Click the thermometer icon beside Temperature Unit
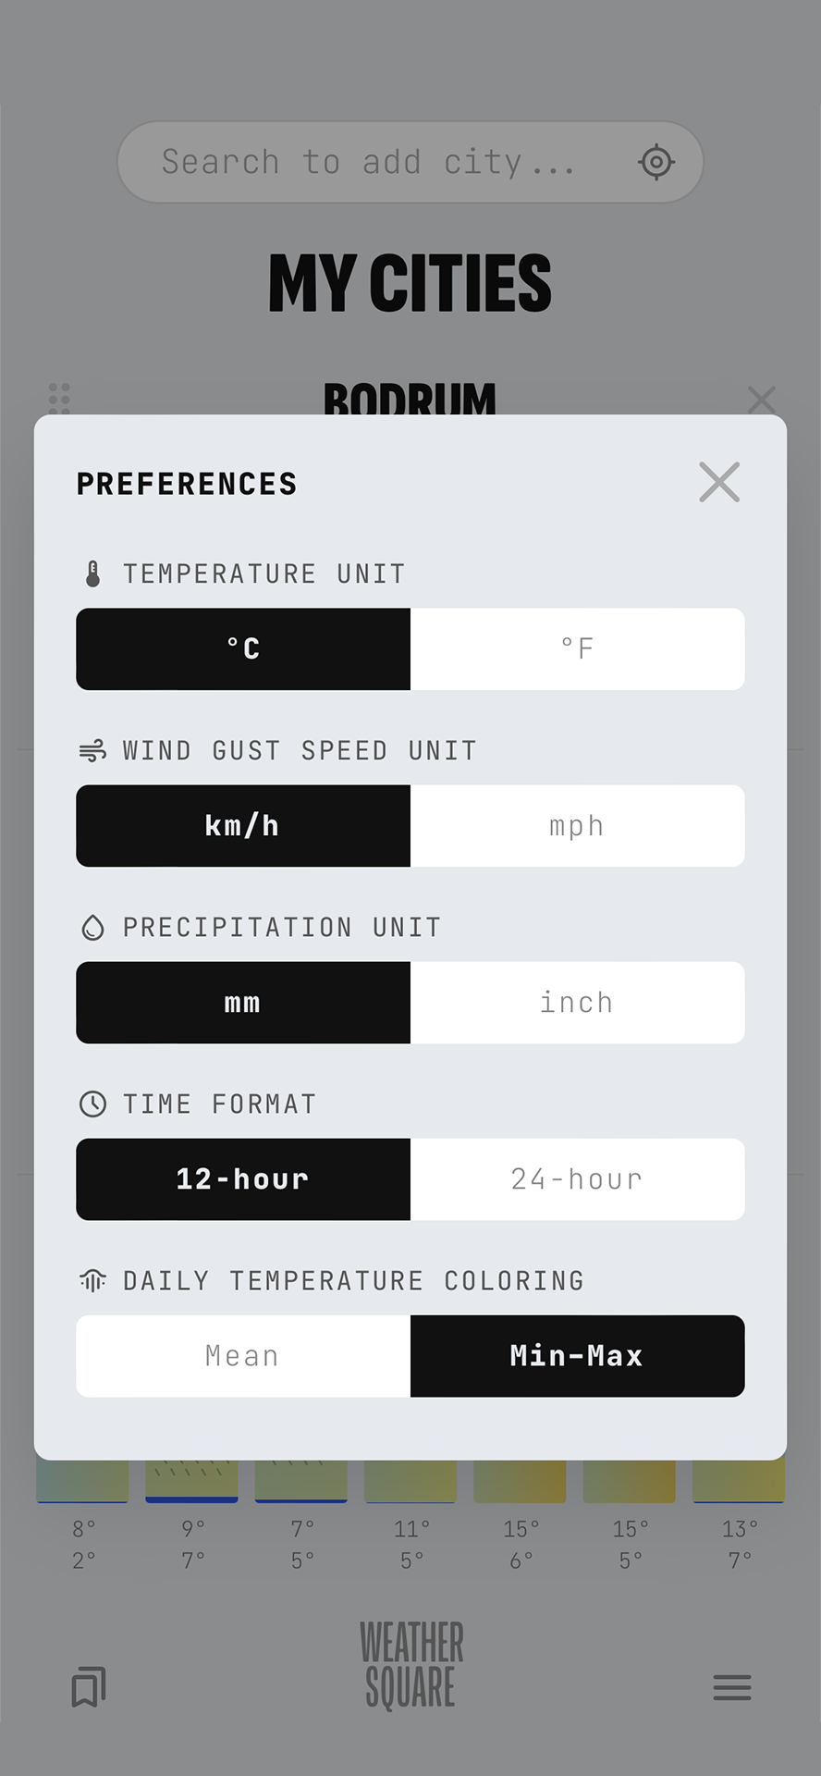Image resolution: width=821 pixels, height=1776 pixels. [x=93, y=573]
